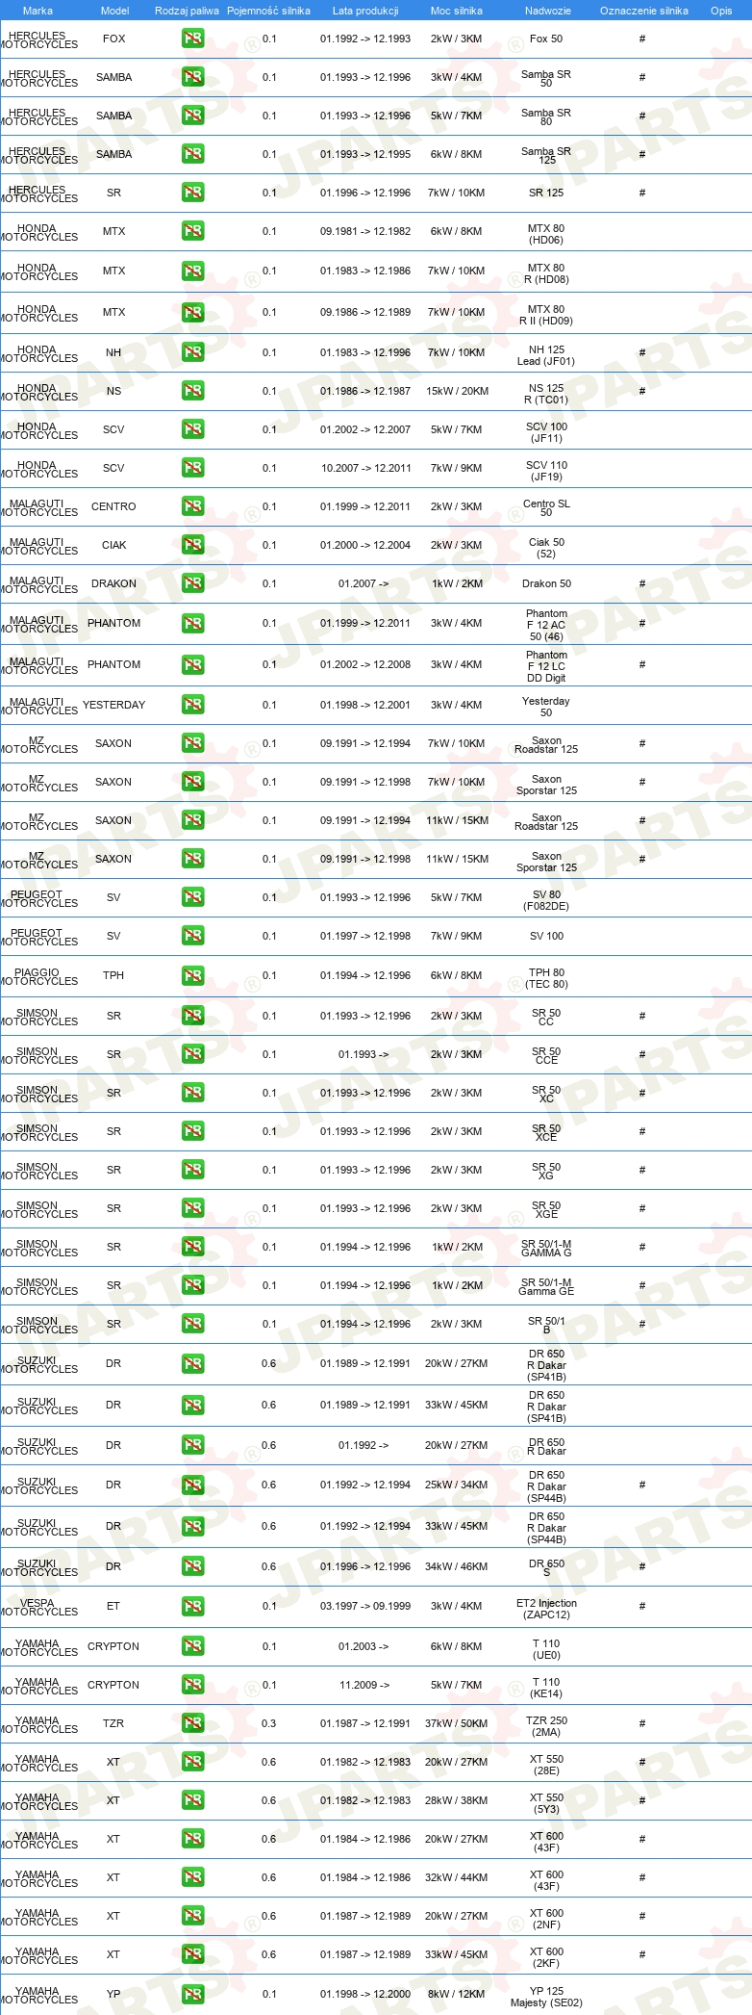Click the fuel icon for NS 125 R (TC01)
This screenshot has width=752, height=2015.
point(192,391)
